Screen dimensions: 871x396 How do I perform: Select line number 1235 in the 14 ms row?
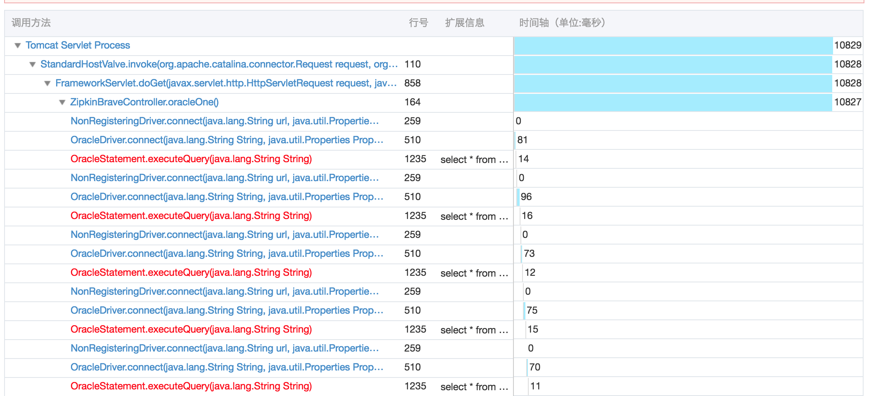coord(415,159)
